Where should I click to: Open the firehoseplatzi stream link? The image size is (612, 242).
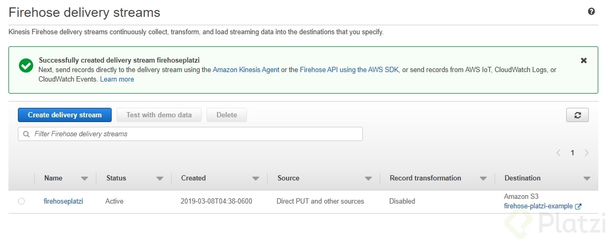point(63,201)
